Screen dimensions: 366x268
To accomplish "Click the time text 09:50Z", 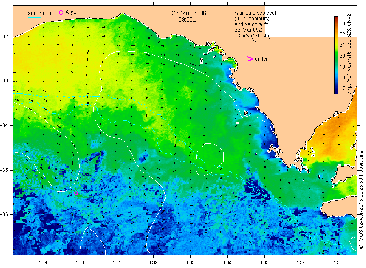I will [x=187, y=19].
